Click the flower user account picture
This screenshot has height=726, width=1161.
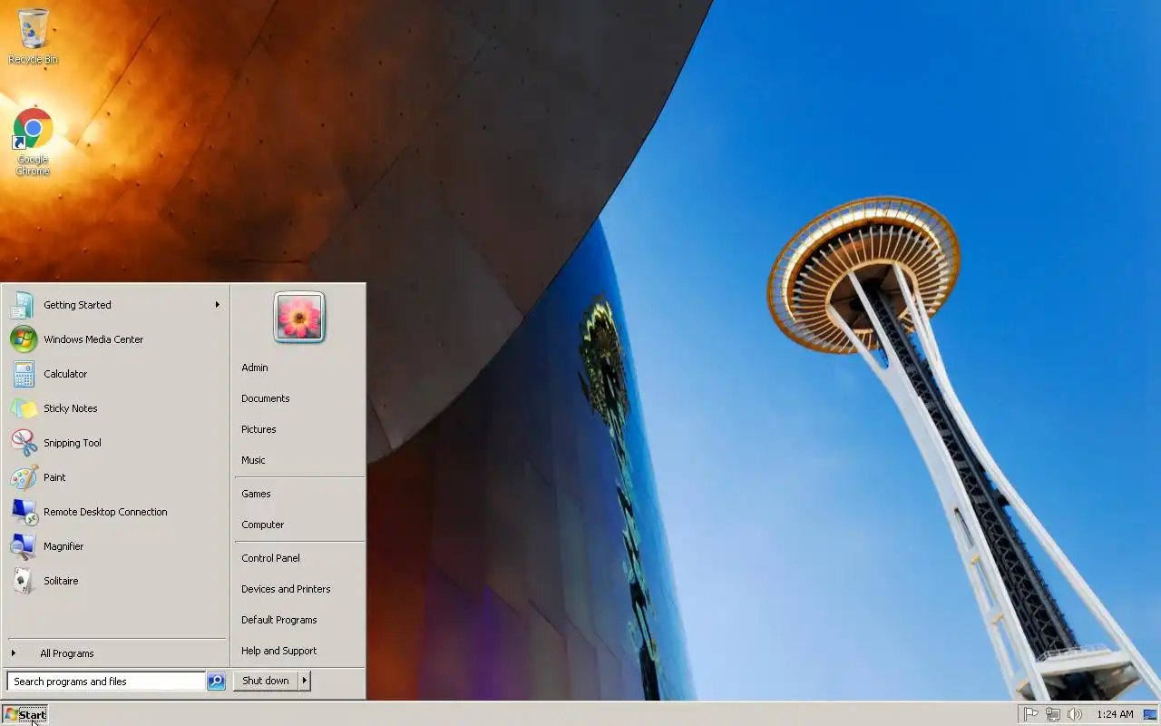pyautogui.click(x=299, y=317)
